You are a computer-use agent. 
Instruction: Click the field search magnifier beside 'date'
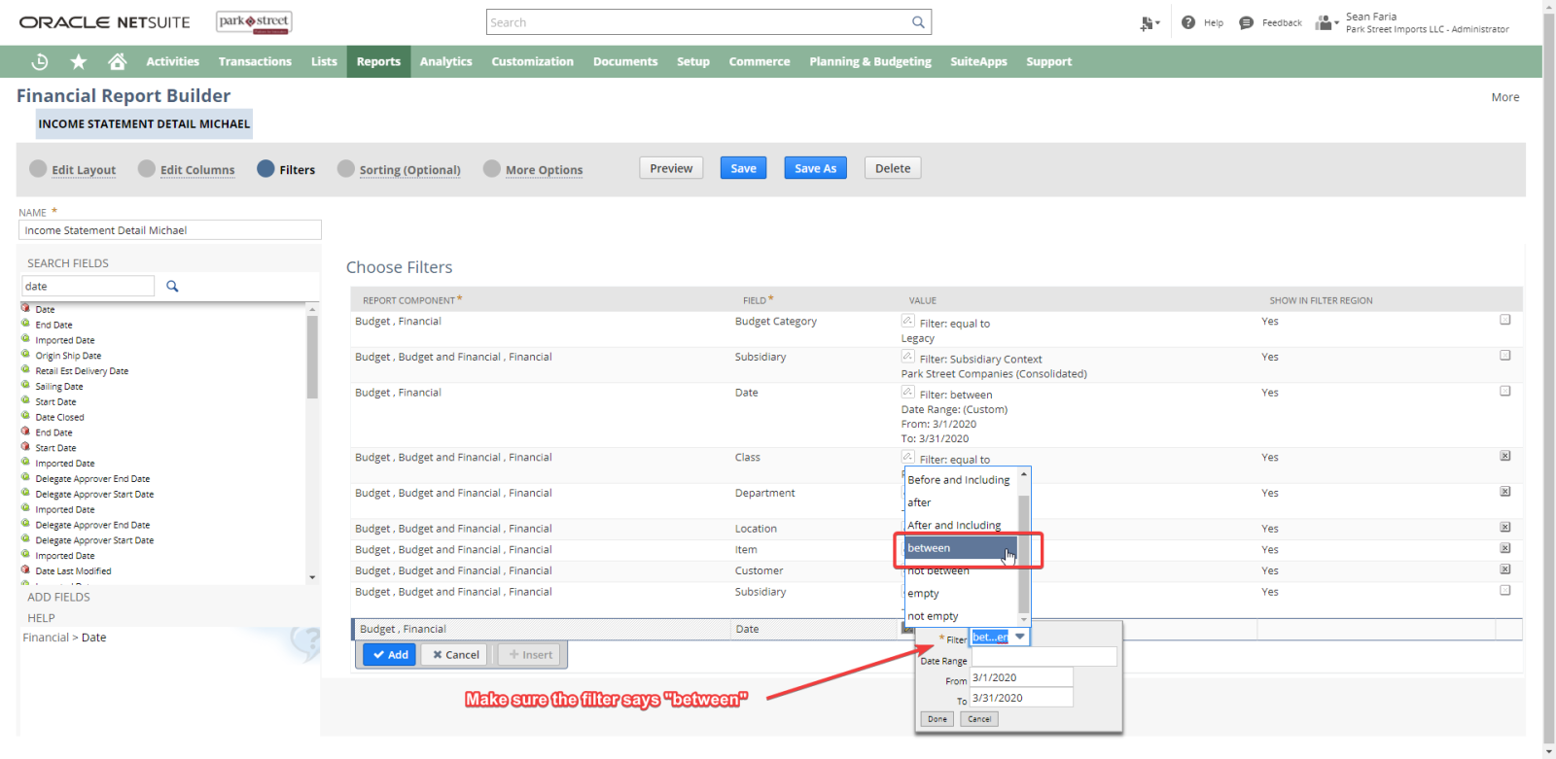pyautogui.click(x=172, y=286)
